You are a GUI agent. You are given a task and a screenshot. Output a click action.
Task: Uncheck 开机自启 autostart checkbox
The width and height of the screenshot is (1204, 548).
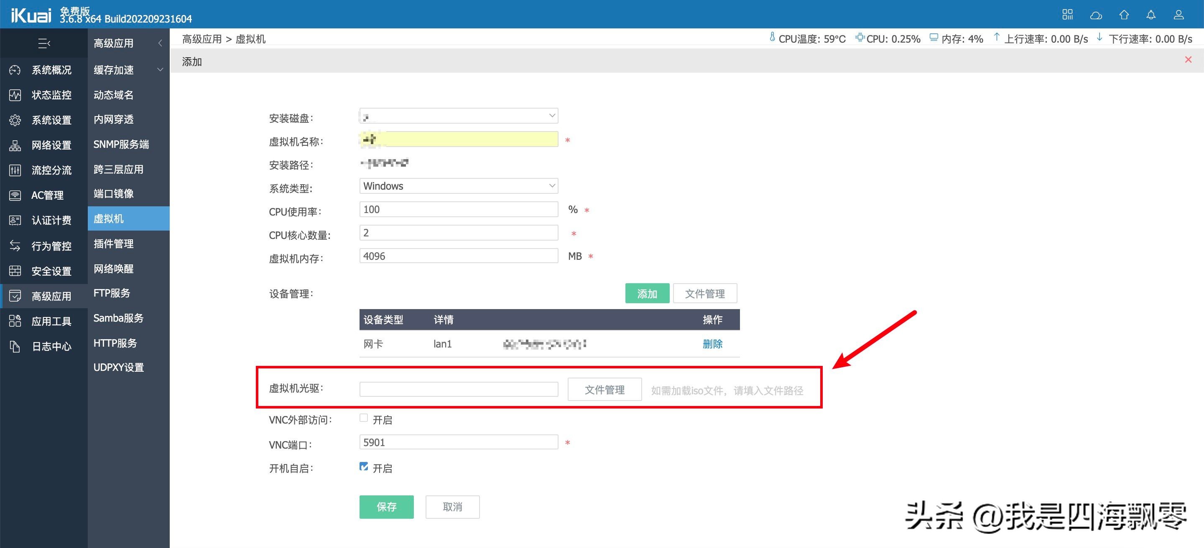[x=364, y=466]
